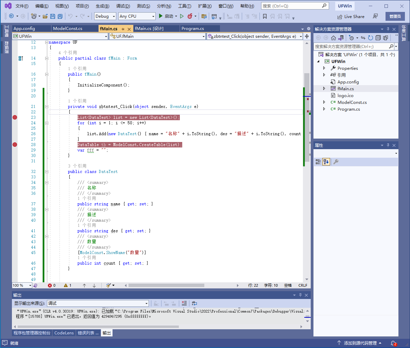This screenshot has width=410, height=348.
Task: Click the editor horizontal scrollbar thumb
Action: click(x=166, y=285)
